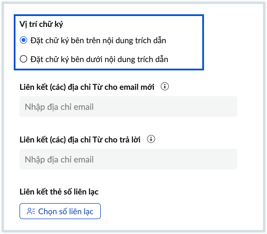Screen dimensions: 267x234
Task: Click 'Nhập địa chỉ email' placeholder in new email field
Action: coord(59,107)
